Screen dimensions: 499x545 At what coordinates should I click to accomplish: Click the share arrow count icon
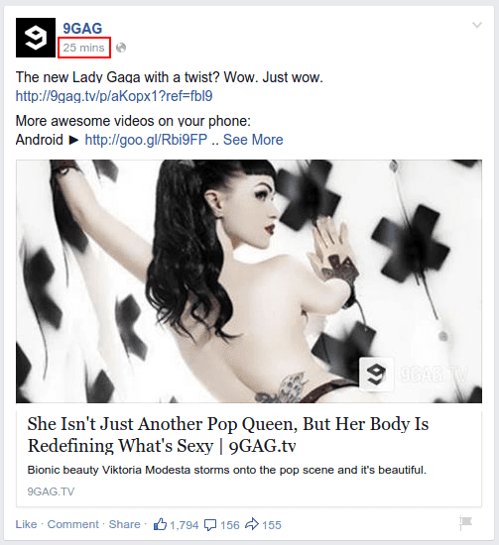252,524
